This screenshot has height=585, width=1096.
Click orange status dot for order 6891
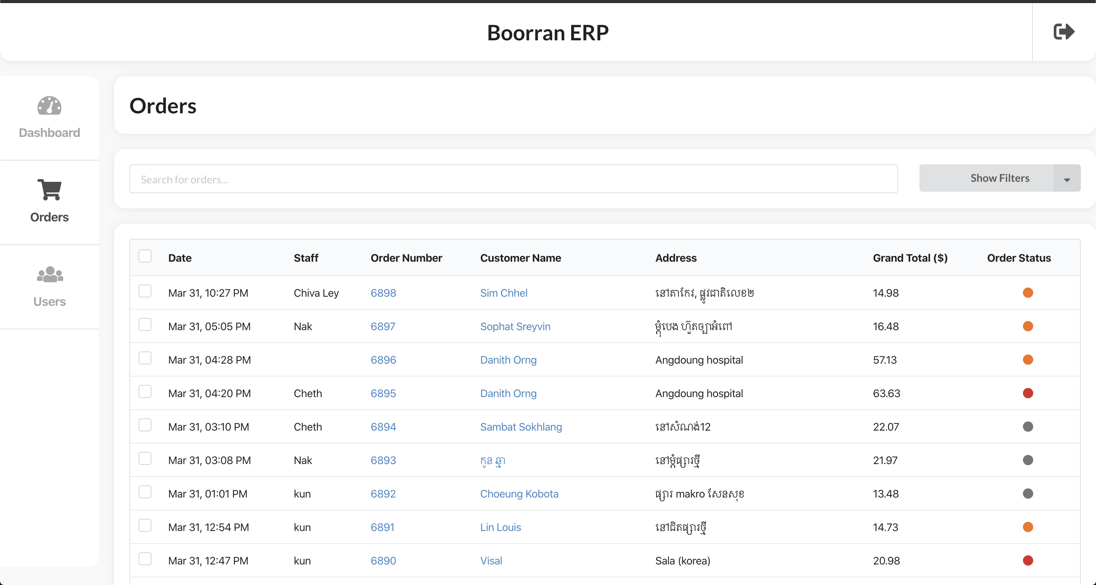1028,527
